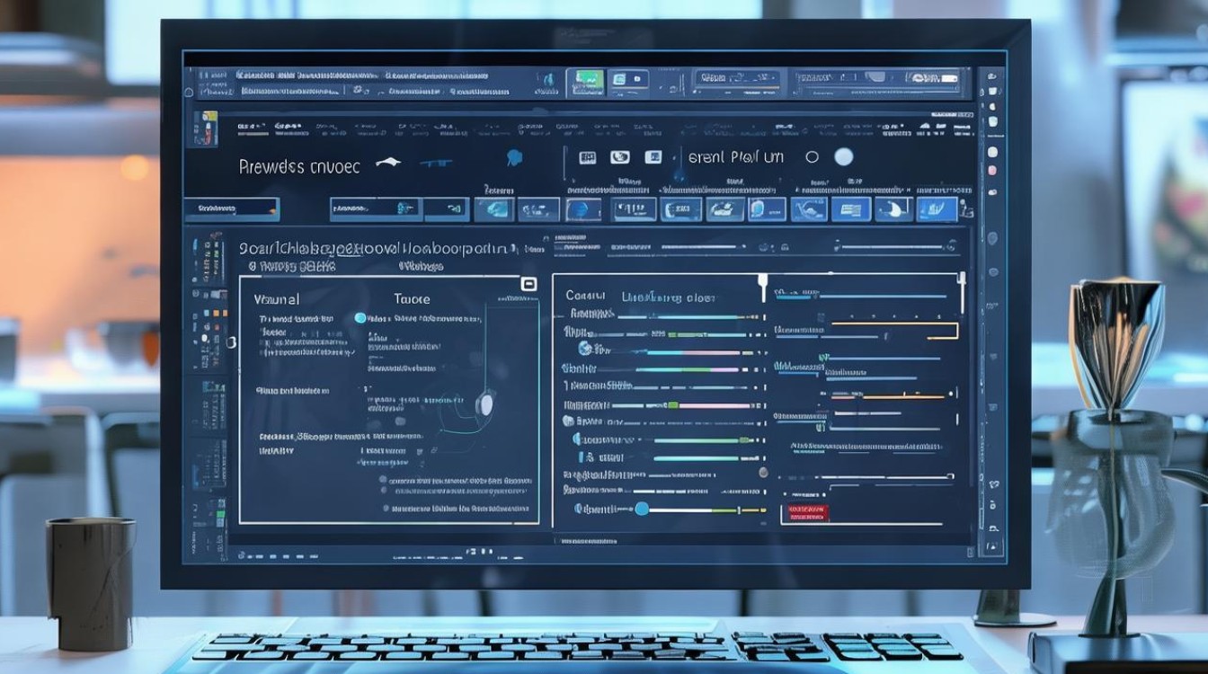Viewport: 1208px width, 674px height.
Task: Switch to the Uasbcurg cloer tab
Action: pos(669,297)
